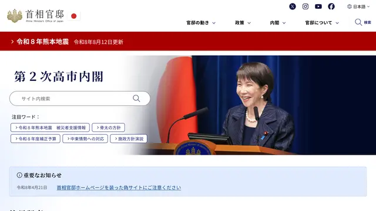The height and width of the screenshot is (211, 376).
Task: Expand the 政策 menu
Action: 243,23
